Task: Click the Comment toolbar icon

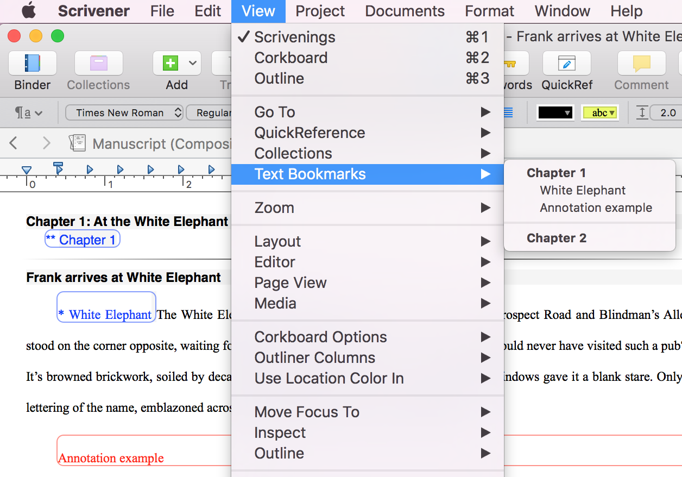Action: tap(642, 64)
